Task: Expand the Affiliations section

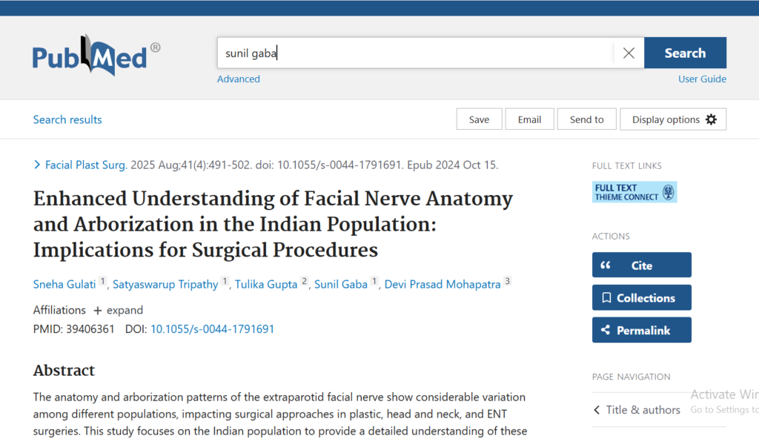Action: [118, 310]
